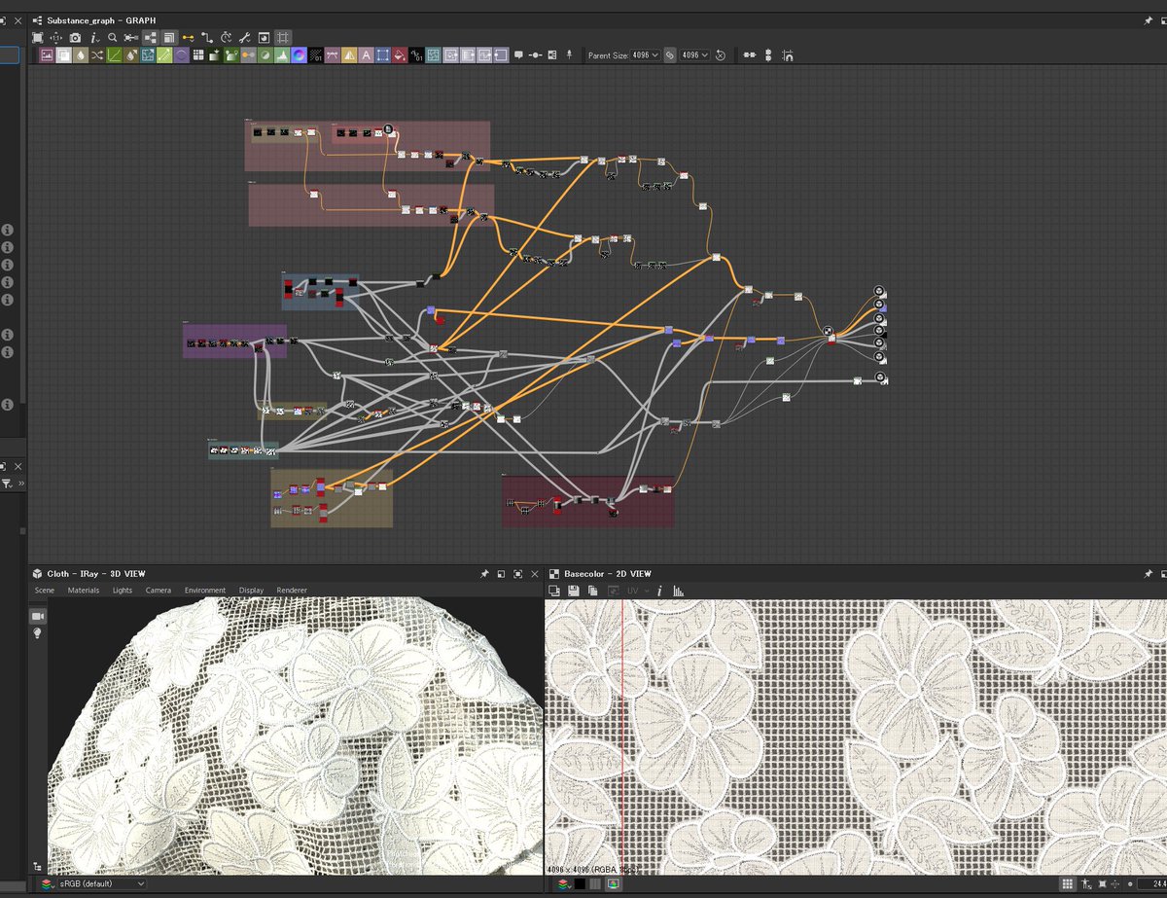This screenshot has width=1167, height=898.
Task: Add a Text node (letter A icon)
Action: click(x=367, y=55)
